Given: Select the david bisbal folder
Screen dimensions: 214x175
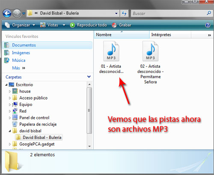Looking at the screenshot, I should [x=30, y=131].
